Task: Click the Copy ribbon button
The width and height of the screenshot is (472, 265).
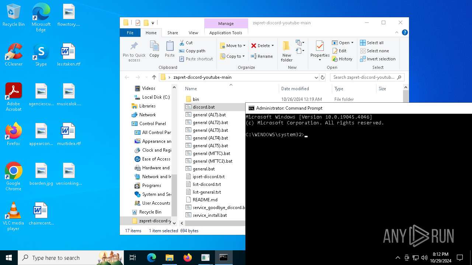Action: click(x=154, y=49)
